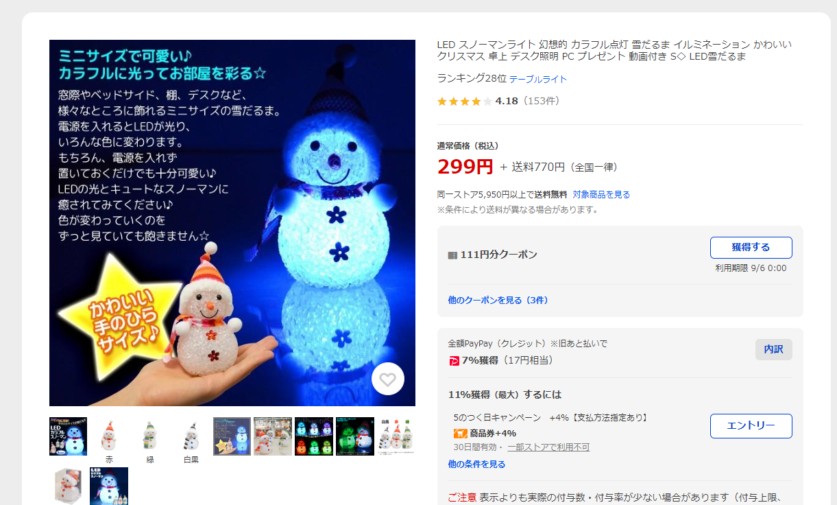
Task: Click the star rating icons
Action: 465,102
